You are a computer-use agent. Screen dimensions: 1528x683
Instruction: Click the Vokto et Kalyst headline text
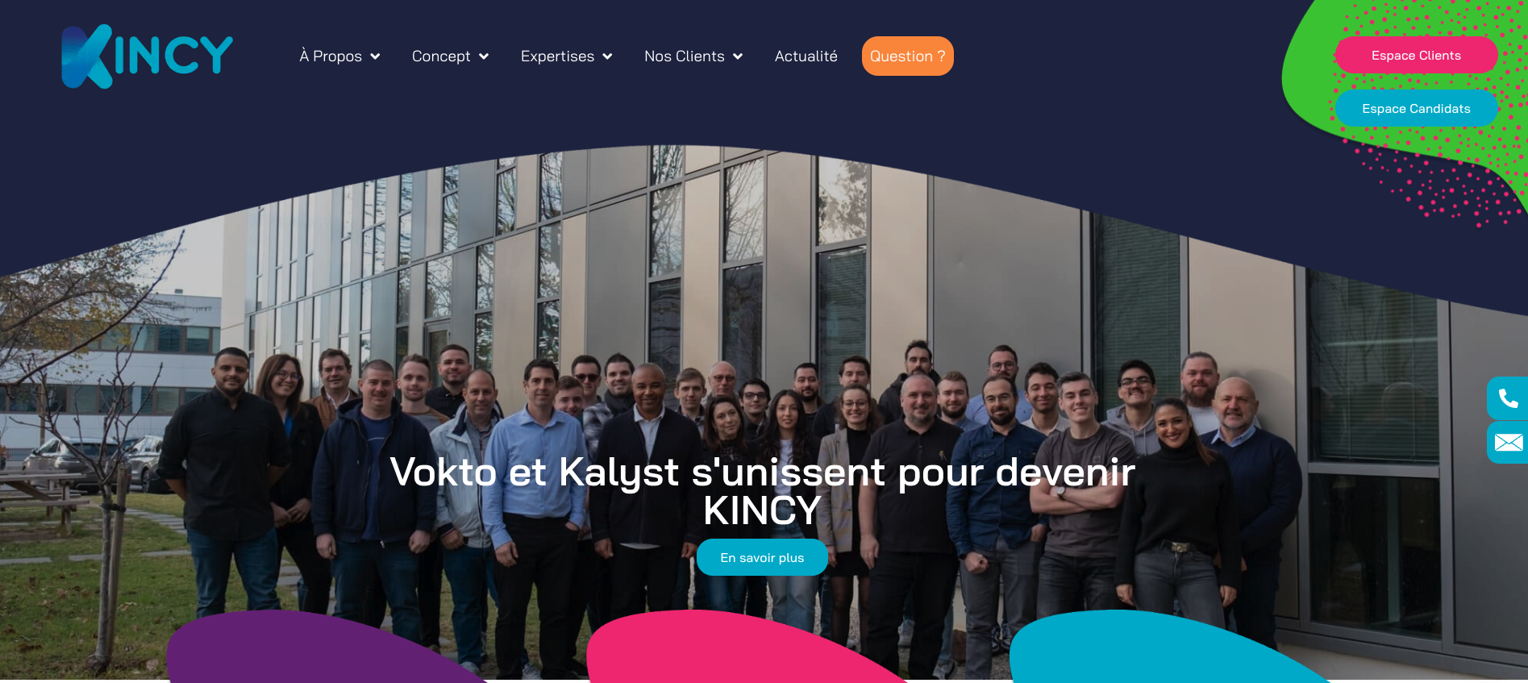pyautogui.click(x=762, y=491)
